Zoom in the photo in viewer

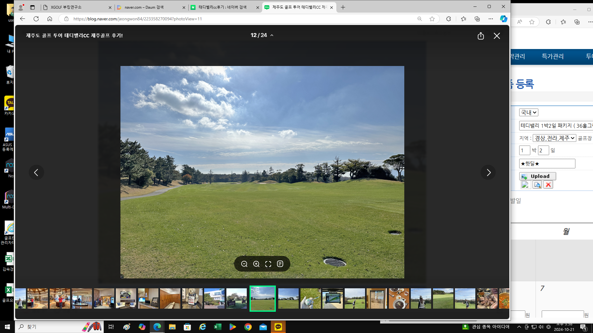(x=256, y=264)
